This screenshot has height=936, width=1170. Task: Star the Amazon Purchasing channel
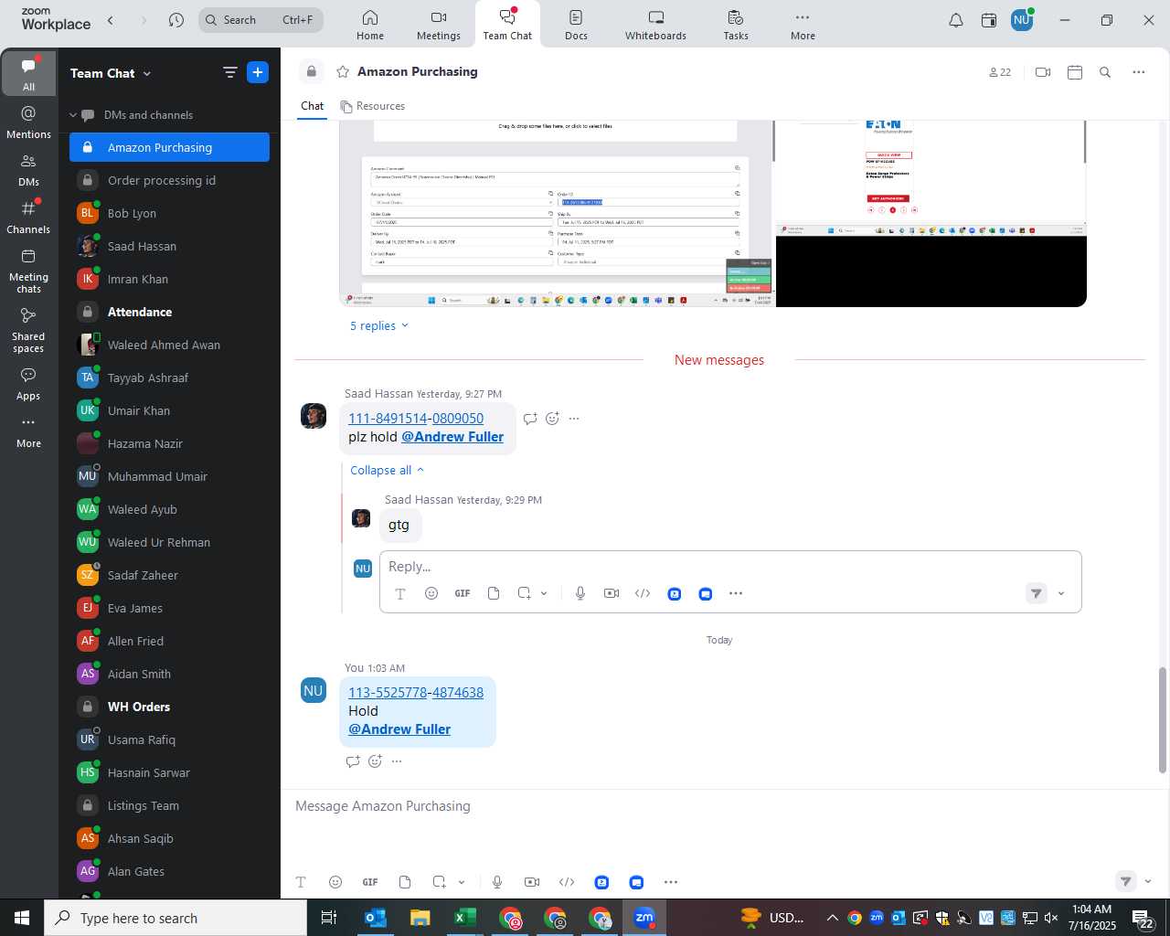click(343, 71)
